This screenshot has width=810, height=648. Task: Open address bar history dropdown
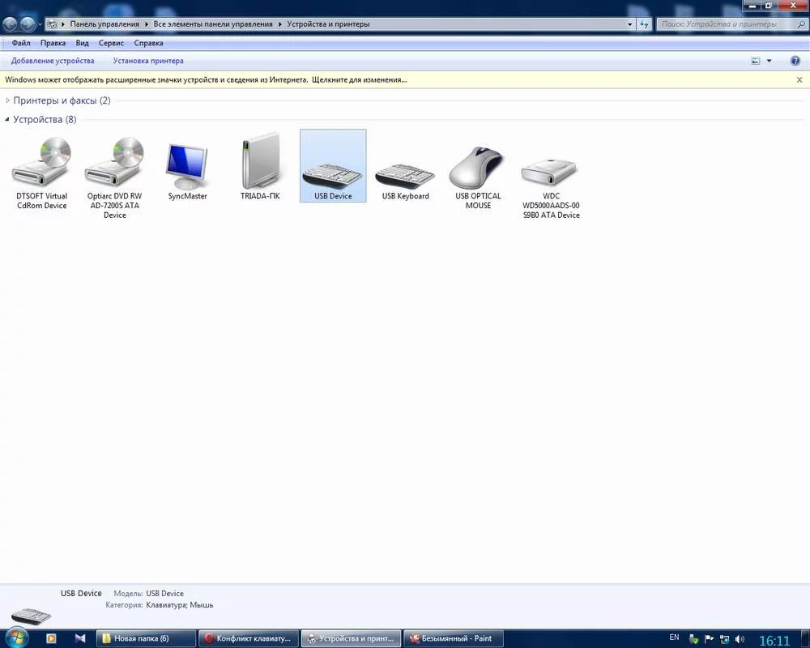[x=629, y=24]
